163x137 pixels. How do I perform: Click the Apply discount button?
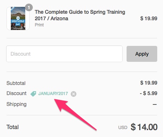pos(142,54)
